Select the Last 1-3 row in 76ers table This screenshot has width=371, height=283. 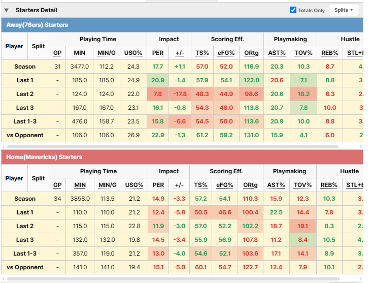182,121
